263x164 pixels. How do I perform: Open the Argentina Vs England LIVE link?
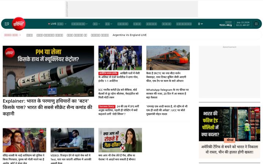pos(129,35)
